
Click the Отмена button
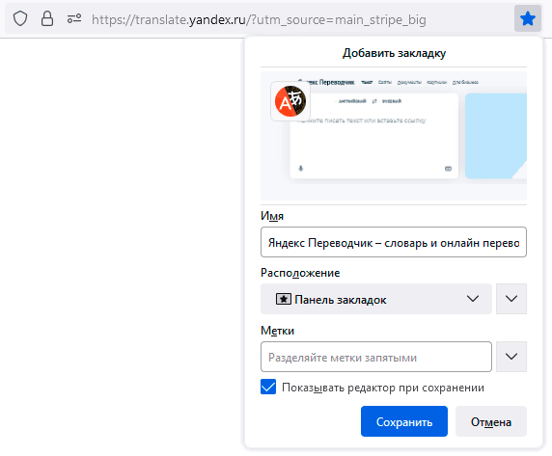(x=491, y=421)
